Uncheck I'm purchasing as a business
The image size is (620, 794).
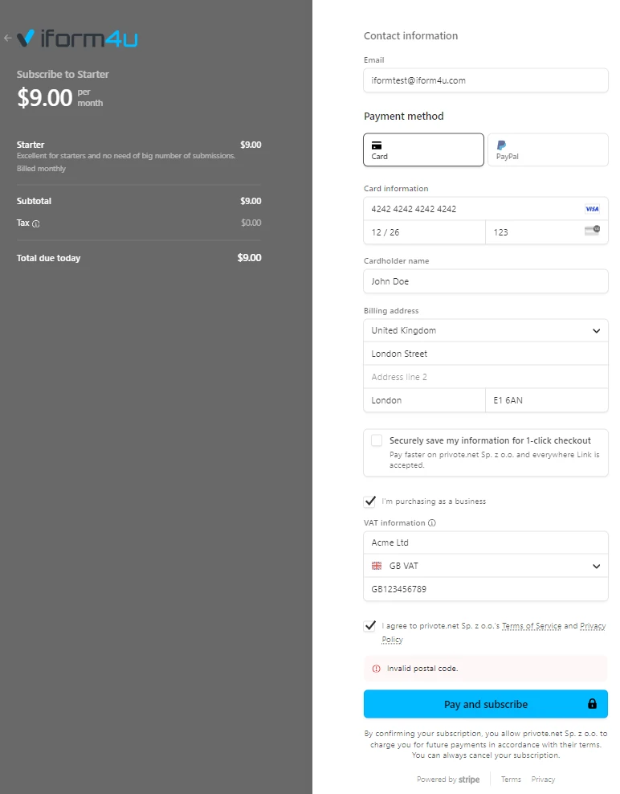[x=369, y=501]
